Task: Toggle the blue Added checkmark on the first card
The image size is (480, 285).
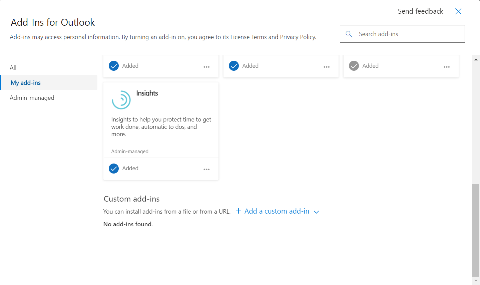Action: (x=113, y=66)
